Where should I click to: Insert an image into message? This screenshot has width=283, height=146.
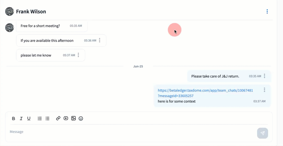[73, 118]
